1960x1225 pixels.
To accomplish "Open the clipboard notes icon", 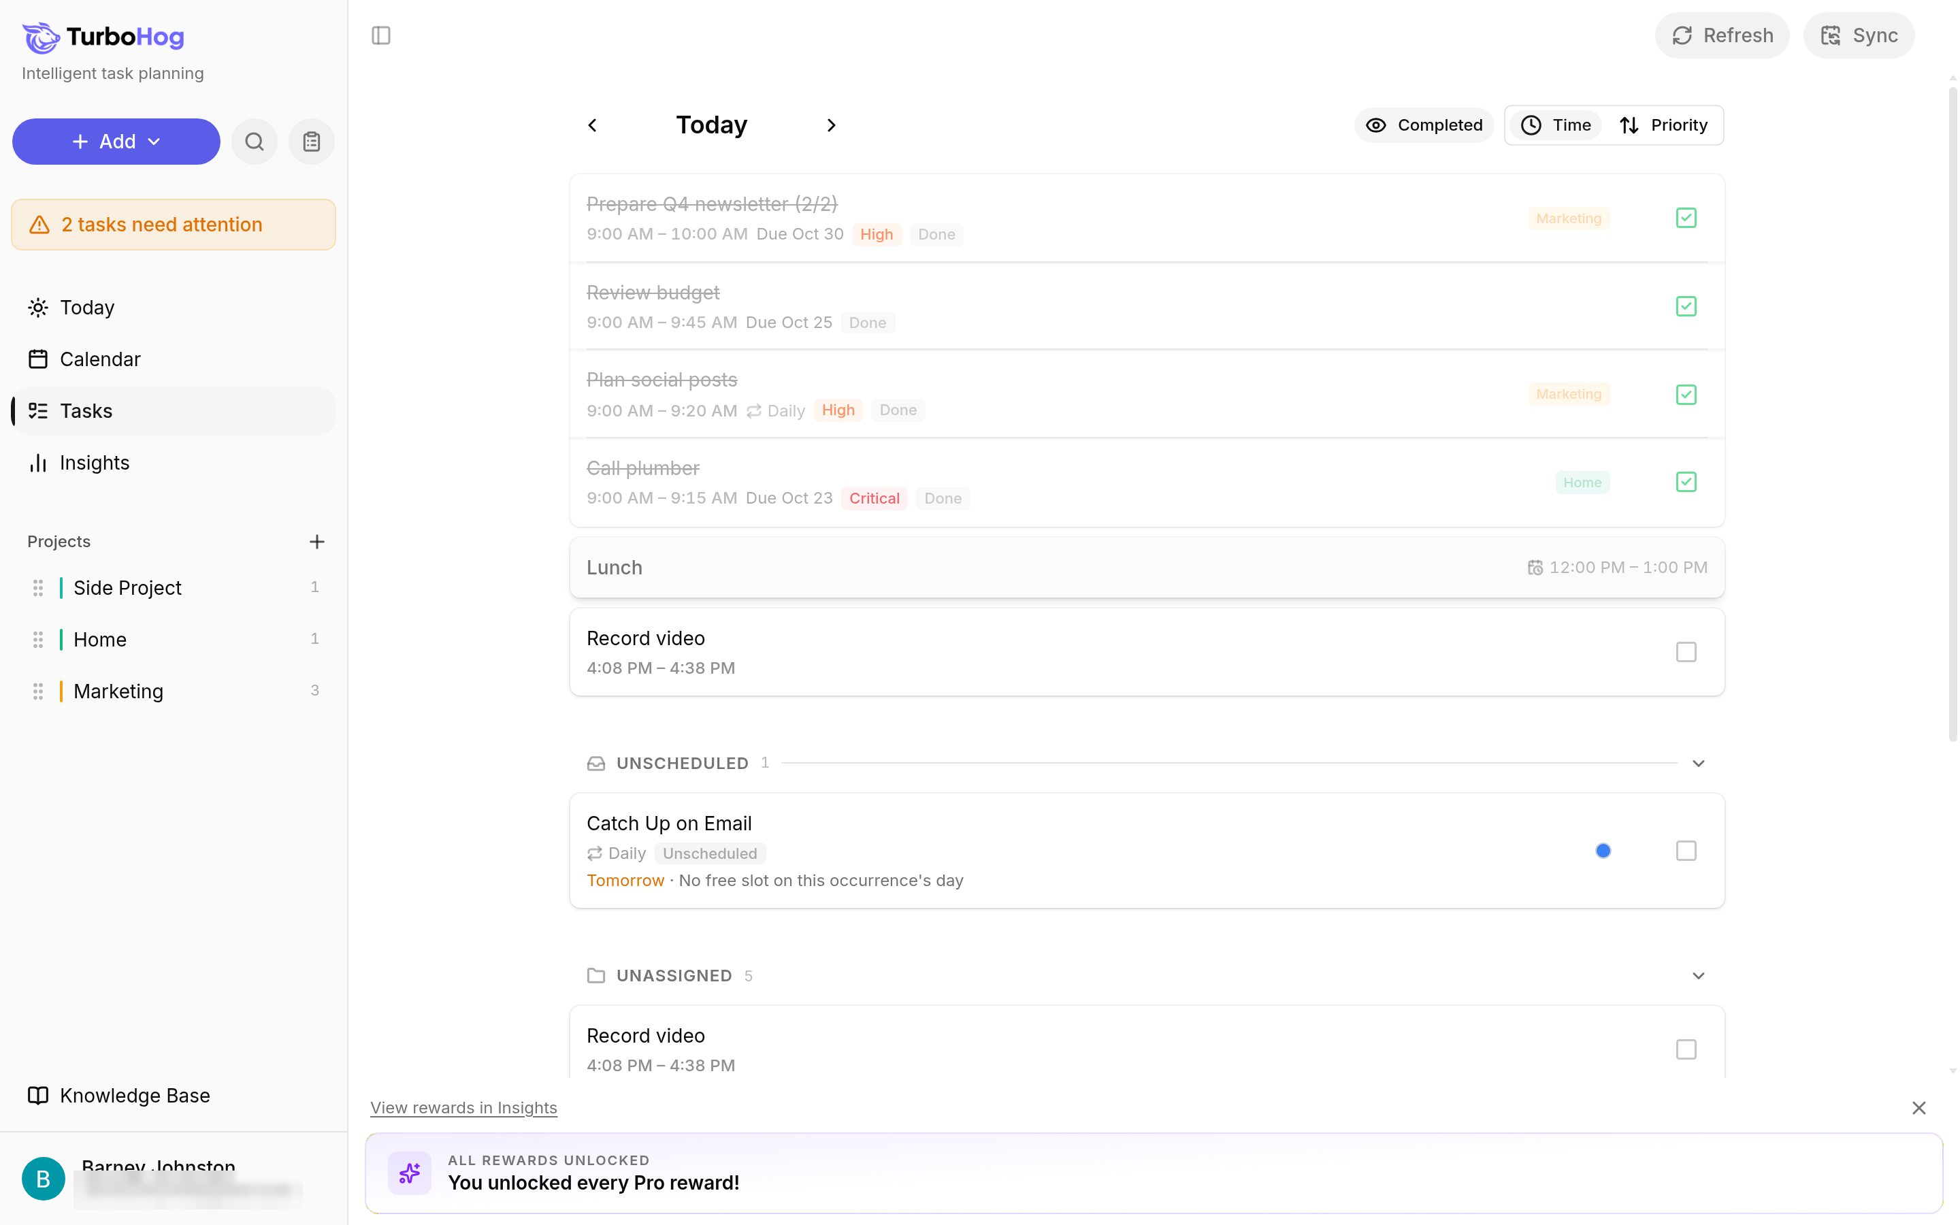I will [x=312, y=142].
